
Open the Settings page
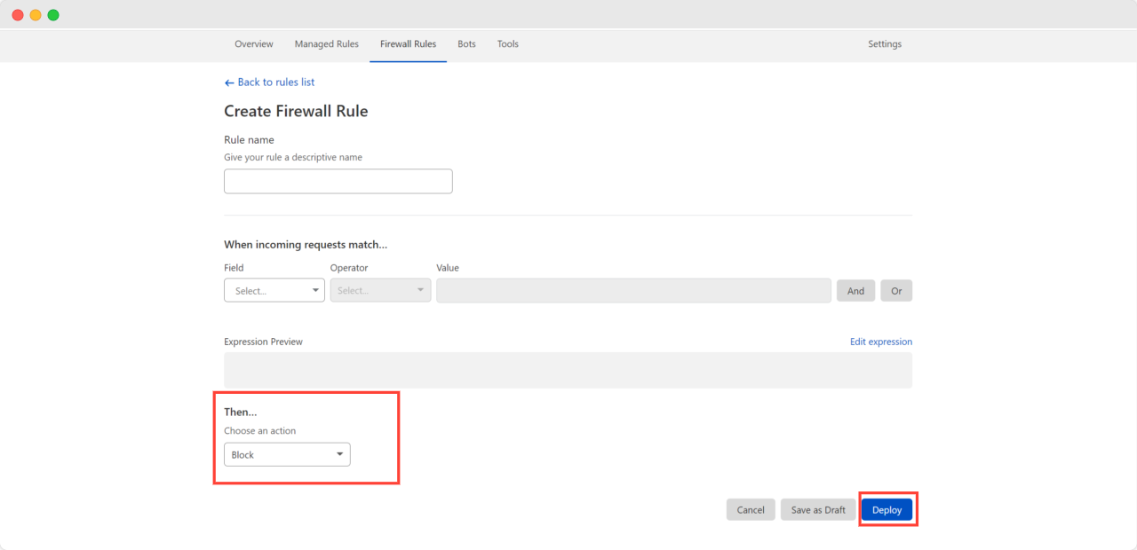click(885, 43)
